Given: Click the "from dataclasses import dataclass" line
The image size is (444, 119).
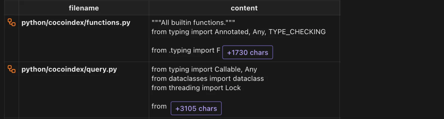Looking at the screenshot, I should pyautogui.click(x=208, y=79).
